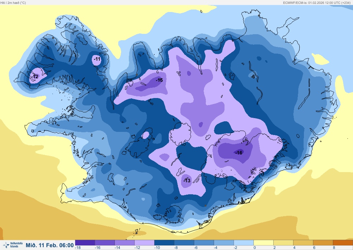The height and width of the screenshot is (250, 353).
Task: Click the pale yellow swatch between 0 and 2
Action: (x=263, y=243)
